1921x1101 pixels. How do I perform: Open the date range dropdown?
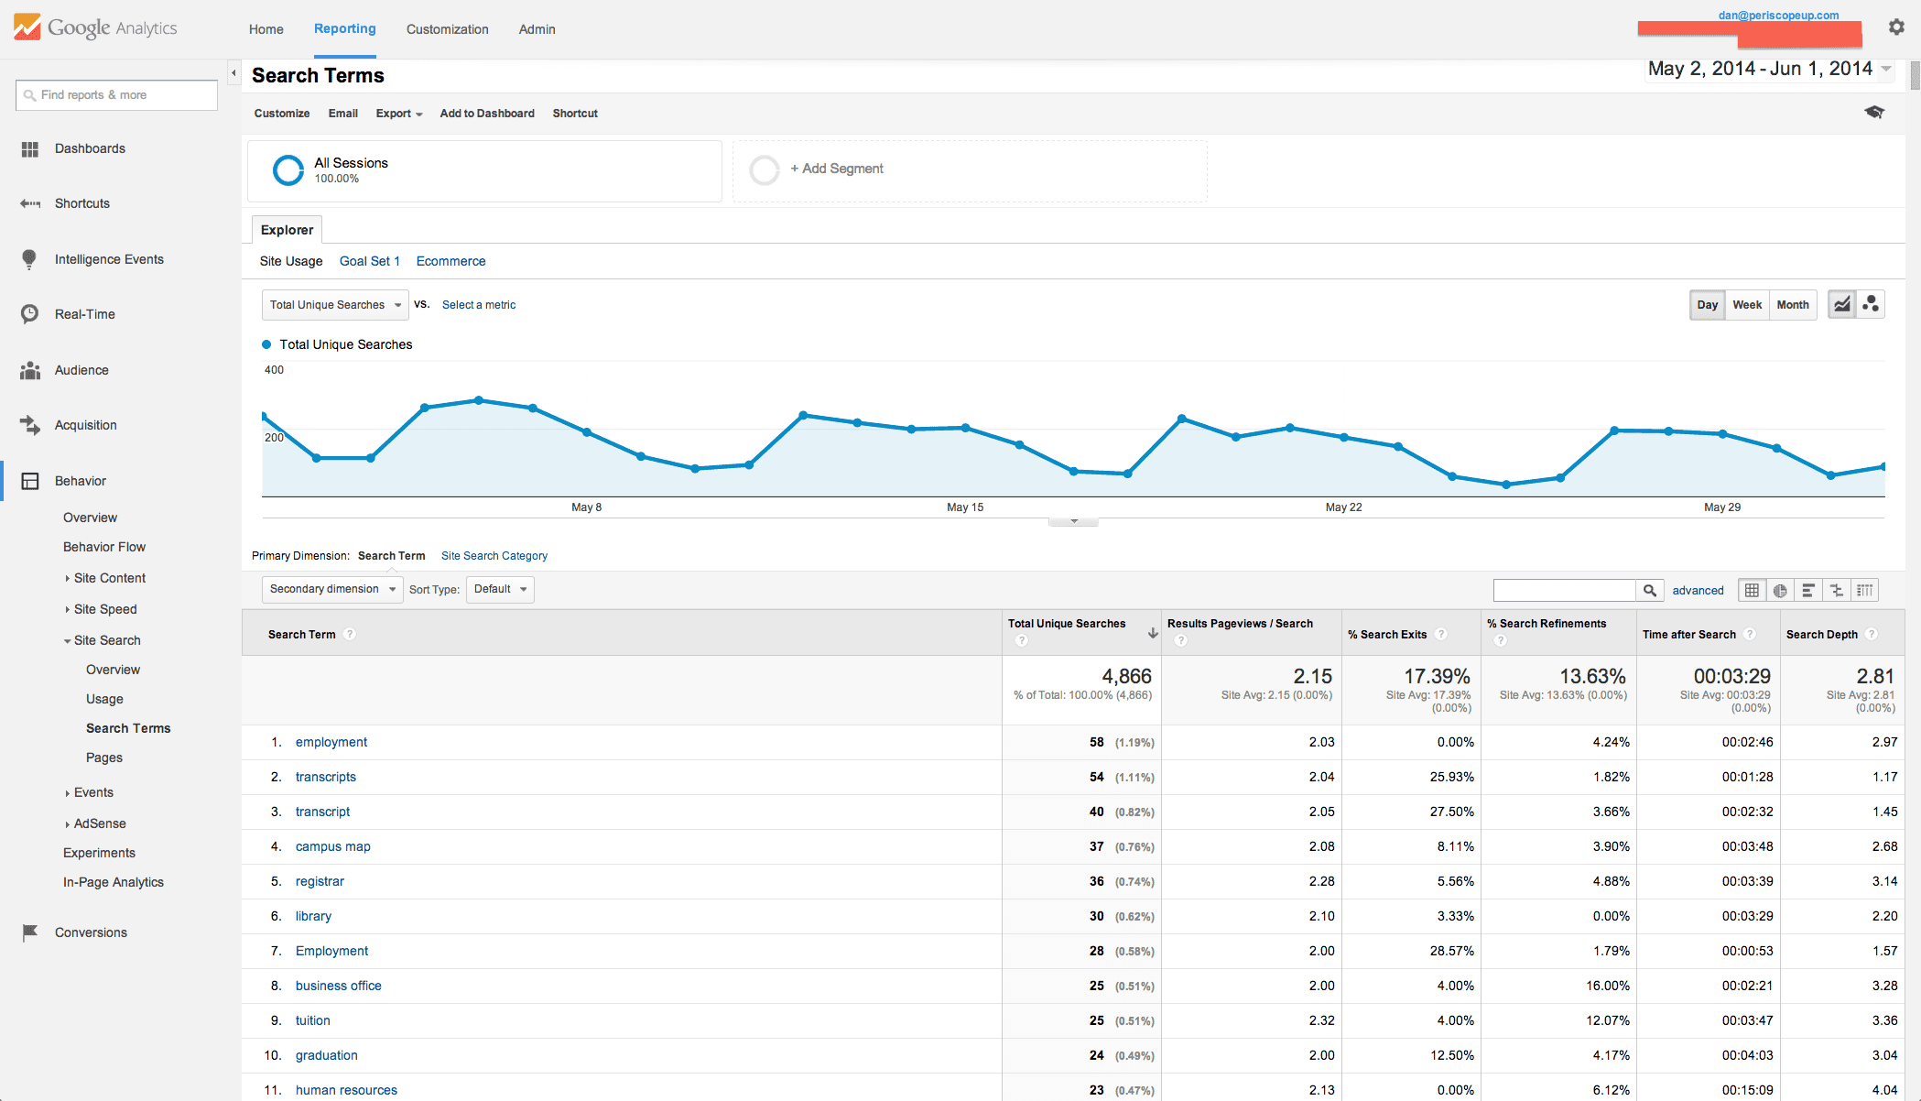tap(1886, 69)
